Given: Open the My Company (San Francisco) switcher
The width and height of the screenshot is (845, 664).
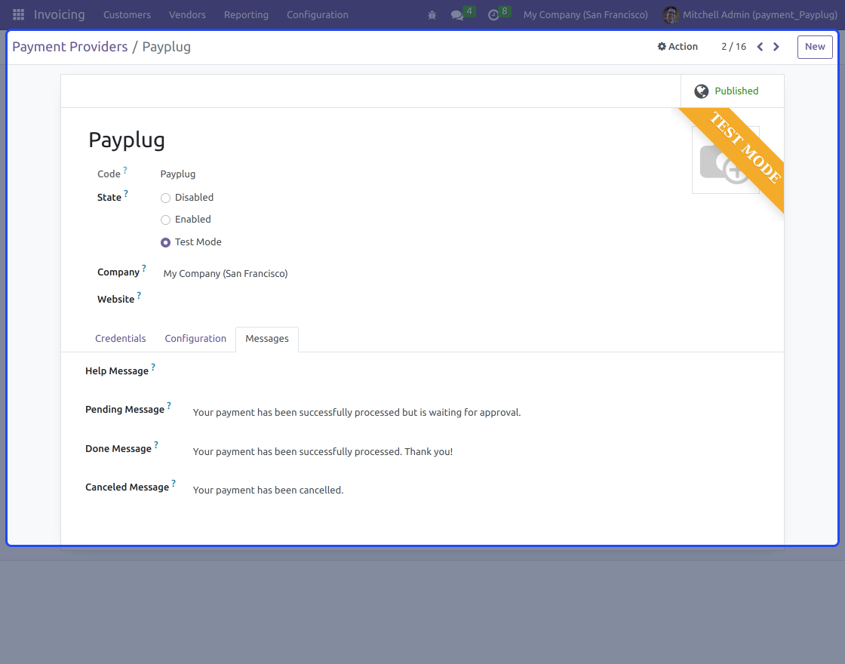Looking at the screenshot, I should point(585,15).
